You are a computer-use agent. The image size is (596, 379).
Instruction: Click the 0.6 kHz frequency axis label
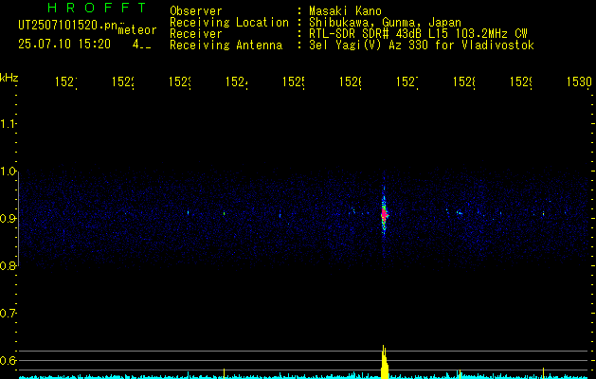click(x=8, y=360)
